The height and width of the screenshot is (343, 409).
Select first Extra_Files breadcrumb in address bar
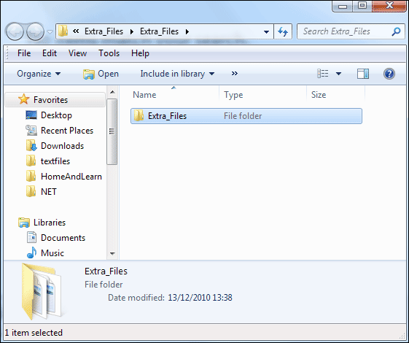[104, 31]
